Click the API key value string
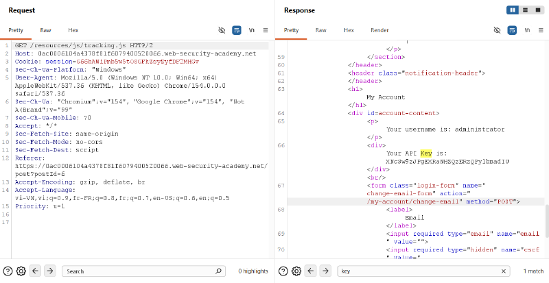 click(x=447, y=161)
